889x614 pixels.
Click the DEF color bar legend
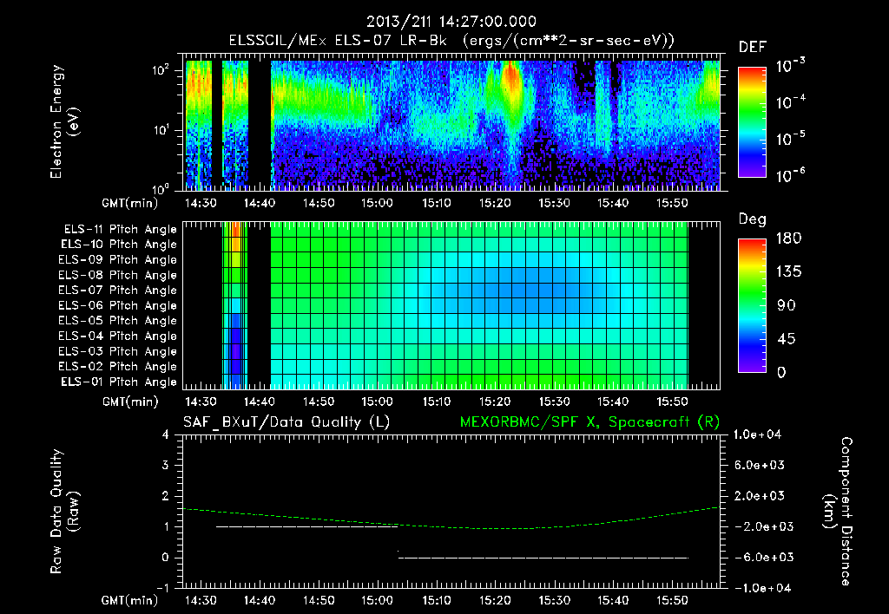click(752, 121)
